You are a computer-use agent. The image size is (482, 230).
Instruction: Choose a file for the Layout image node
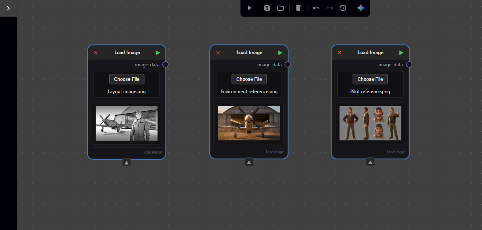(x=127, y=79)
